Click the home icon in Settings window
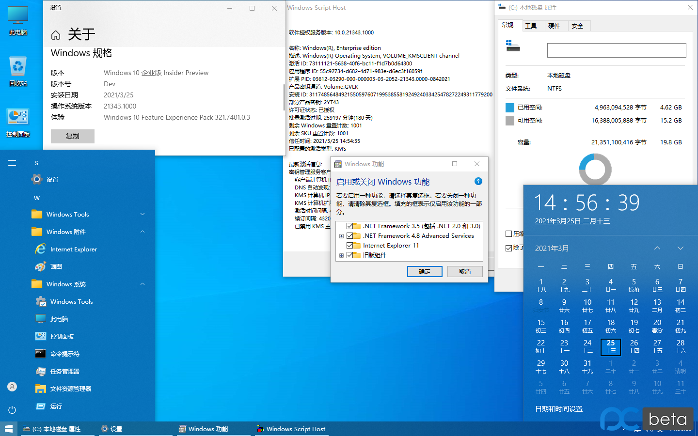698x436 pixels. tap(56, 35)
